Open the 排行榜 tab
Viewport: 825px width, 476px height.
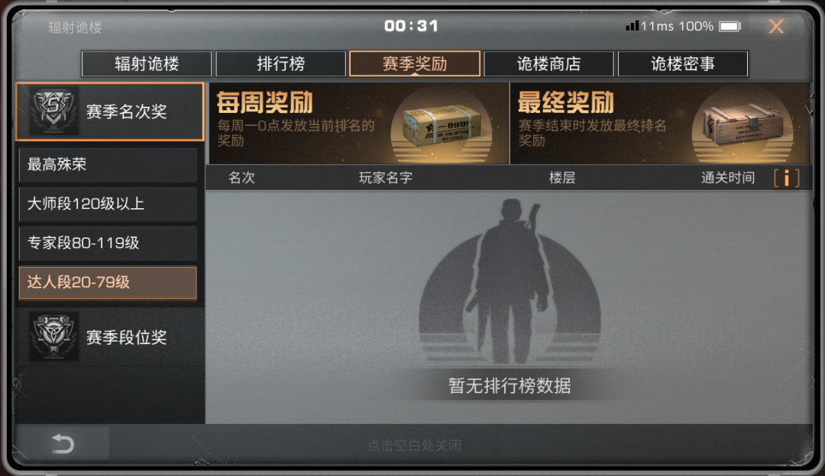click(x=281, y=63)
